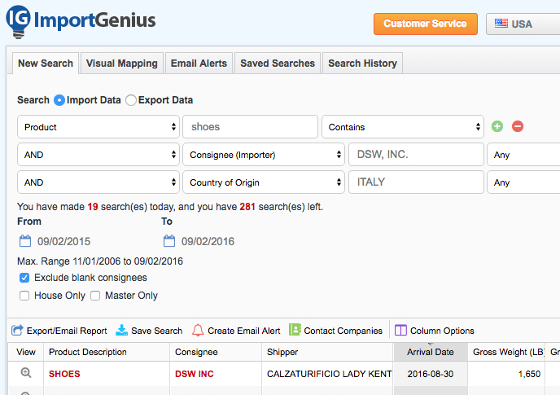Click the Export/Email Report icon
The height and width of the screenshot is (395, 560).
tap(17, 331)
